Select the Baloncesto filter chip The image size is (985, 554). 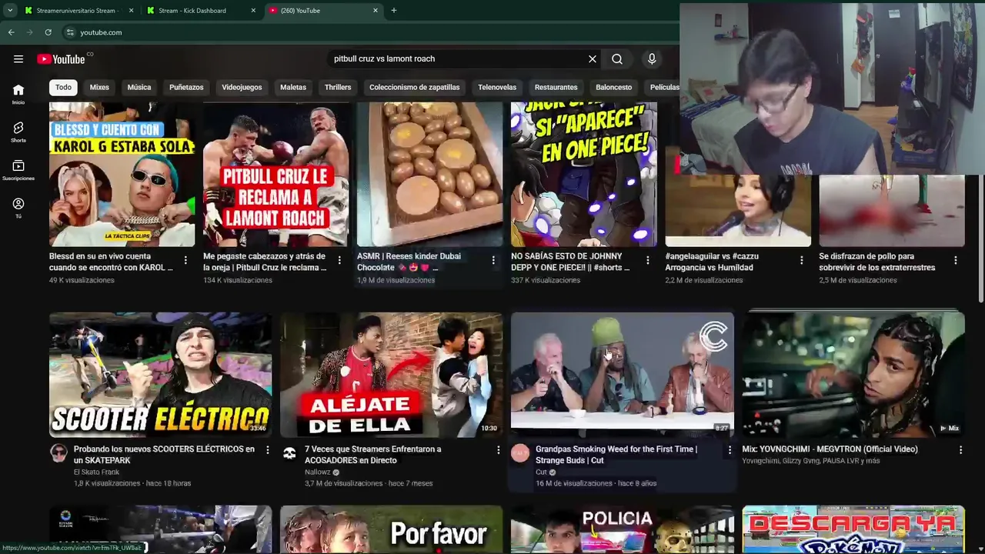pyautogui.click(x=613, y=87)
